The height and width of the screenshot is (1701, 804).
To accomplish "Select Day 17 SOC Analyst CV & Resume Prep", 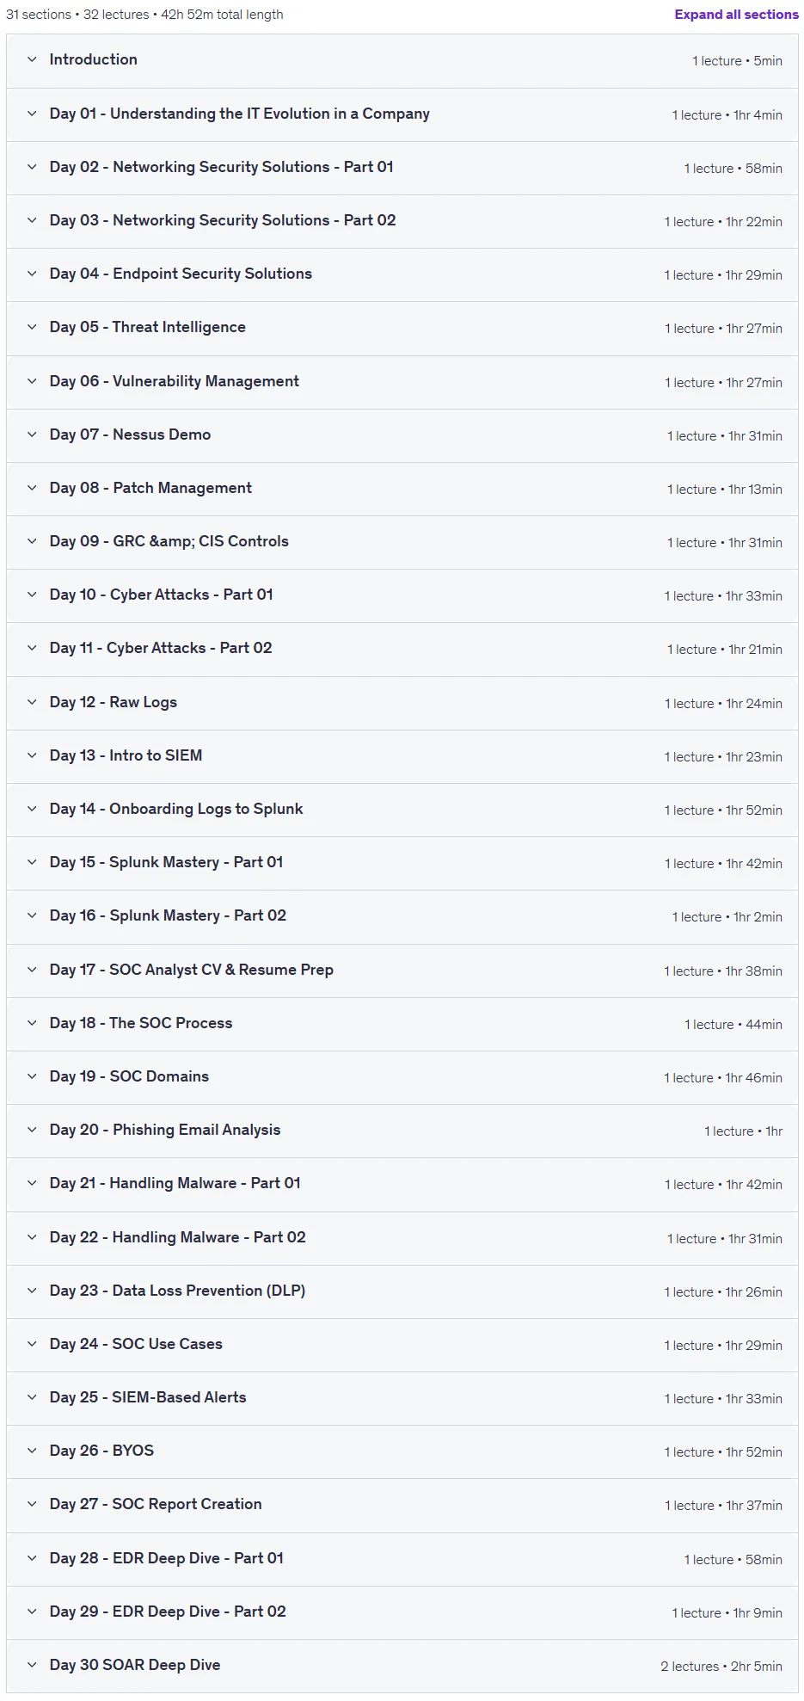I will coord(191,970).
